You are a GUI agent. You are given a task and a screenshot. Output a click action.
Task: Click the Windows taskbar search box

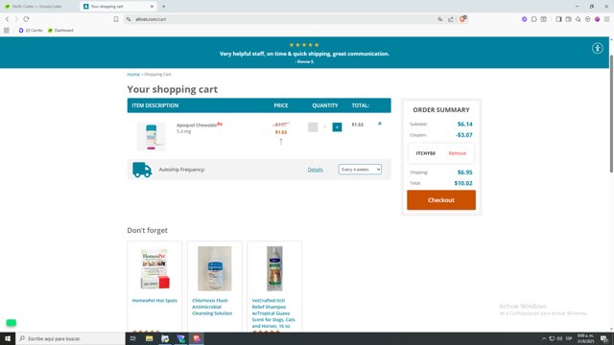point(70,338)
